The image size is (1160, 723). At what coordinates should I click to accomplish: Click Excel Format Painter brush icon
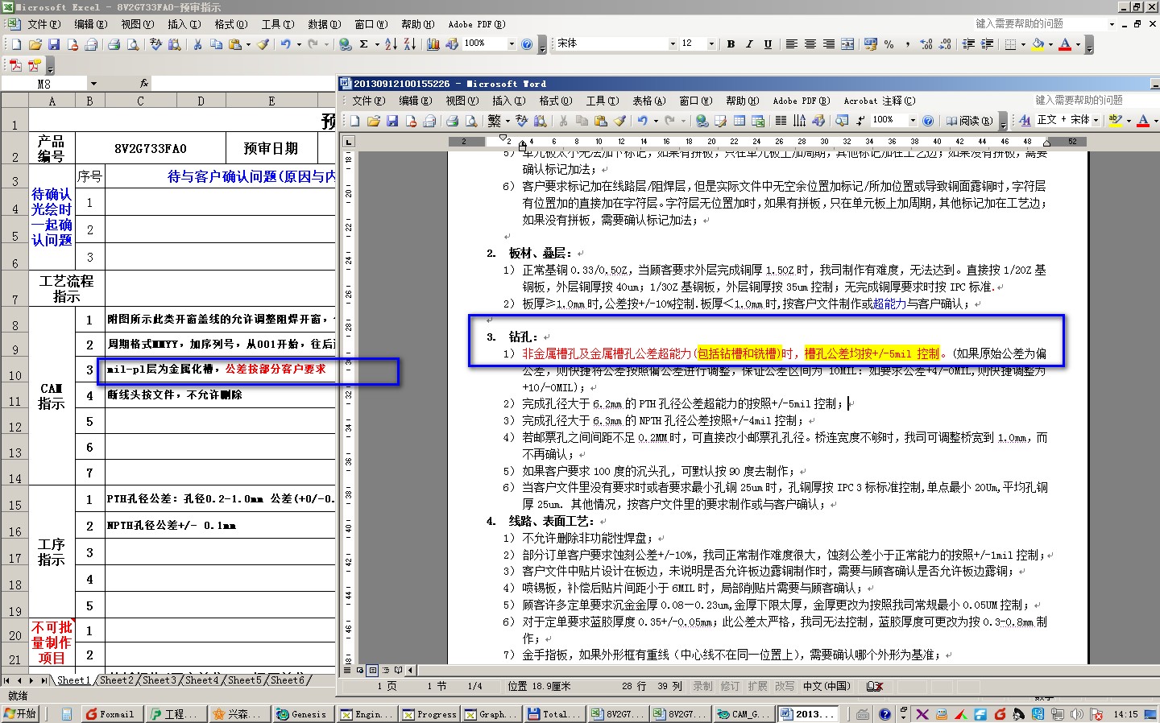[x=263, y=44]
